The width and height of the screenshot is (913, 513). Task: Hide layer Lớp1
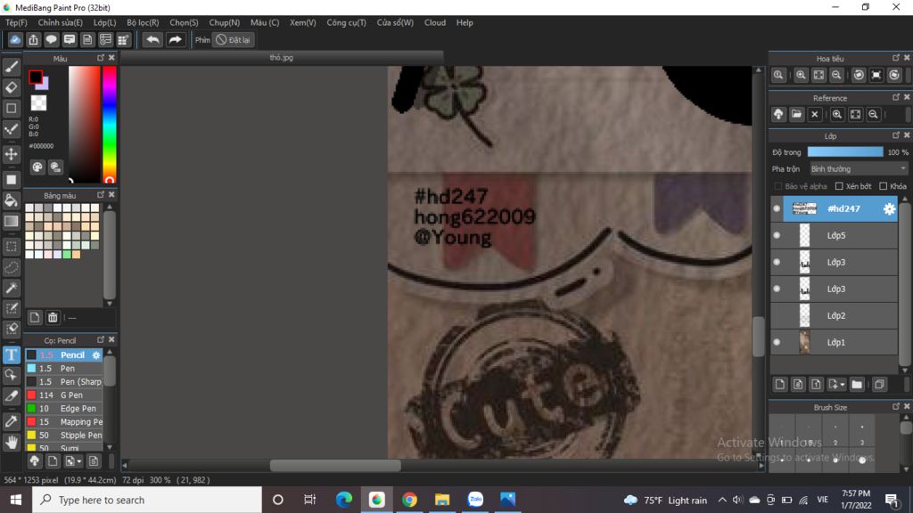point(777,343)
